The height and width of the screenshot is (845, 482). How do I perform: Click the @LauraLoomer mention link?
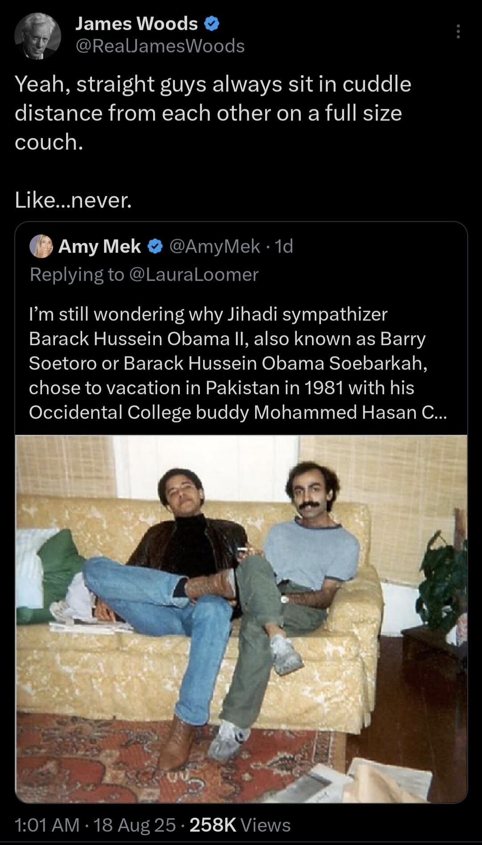(194, 275)
